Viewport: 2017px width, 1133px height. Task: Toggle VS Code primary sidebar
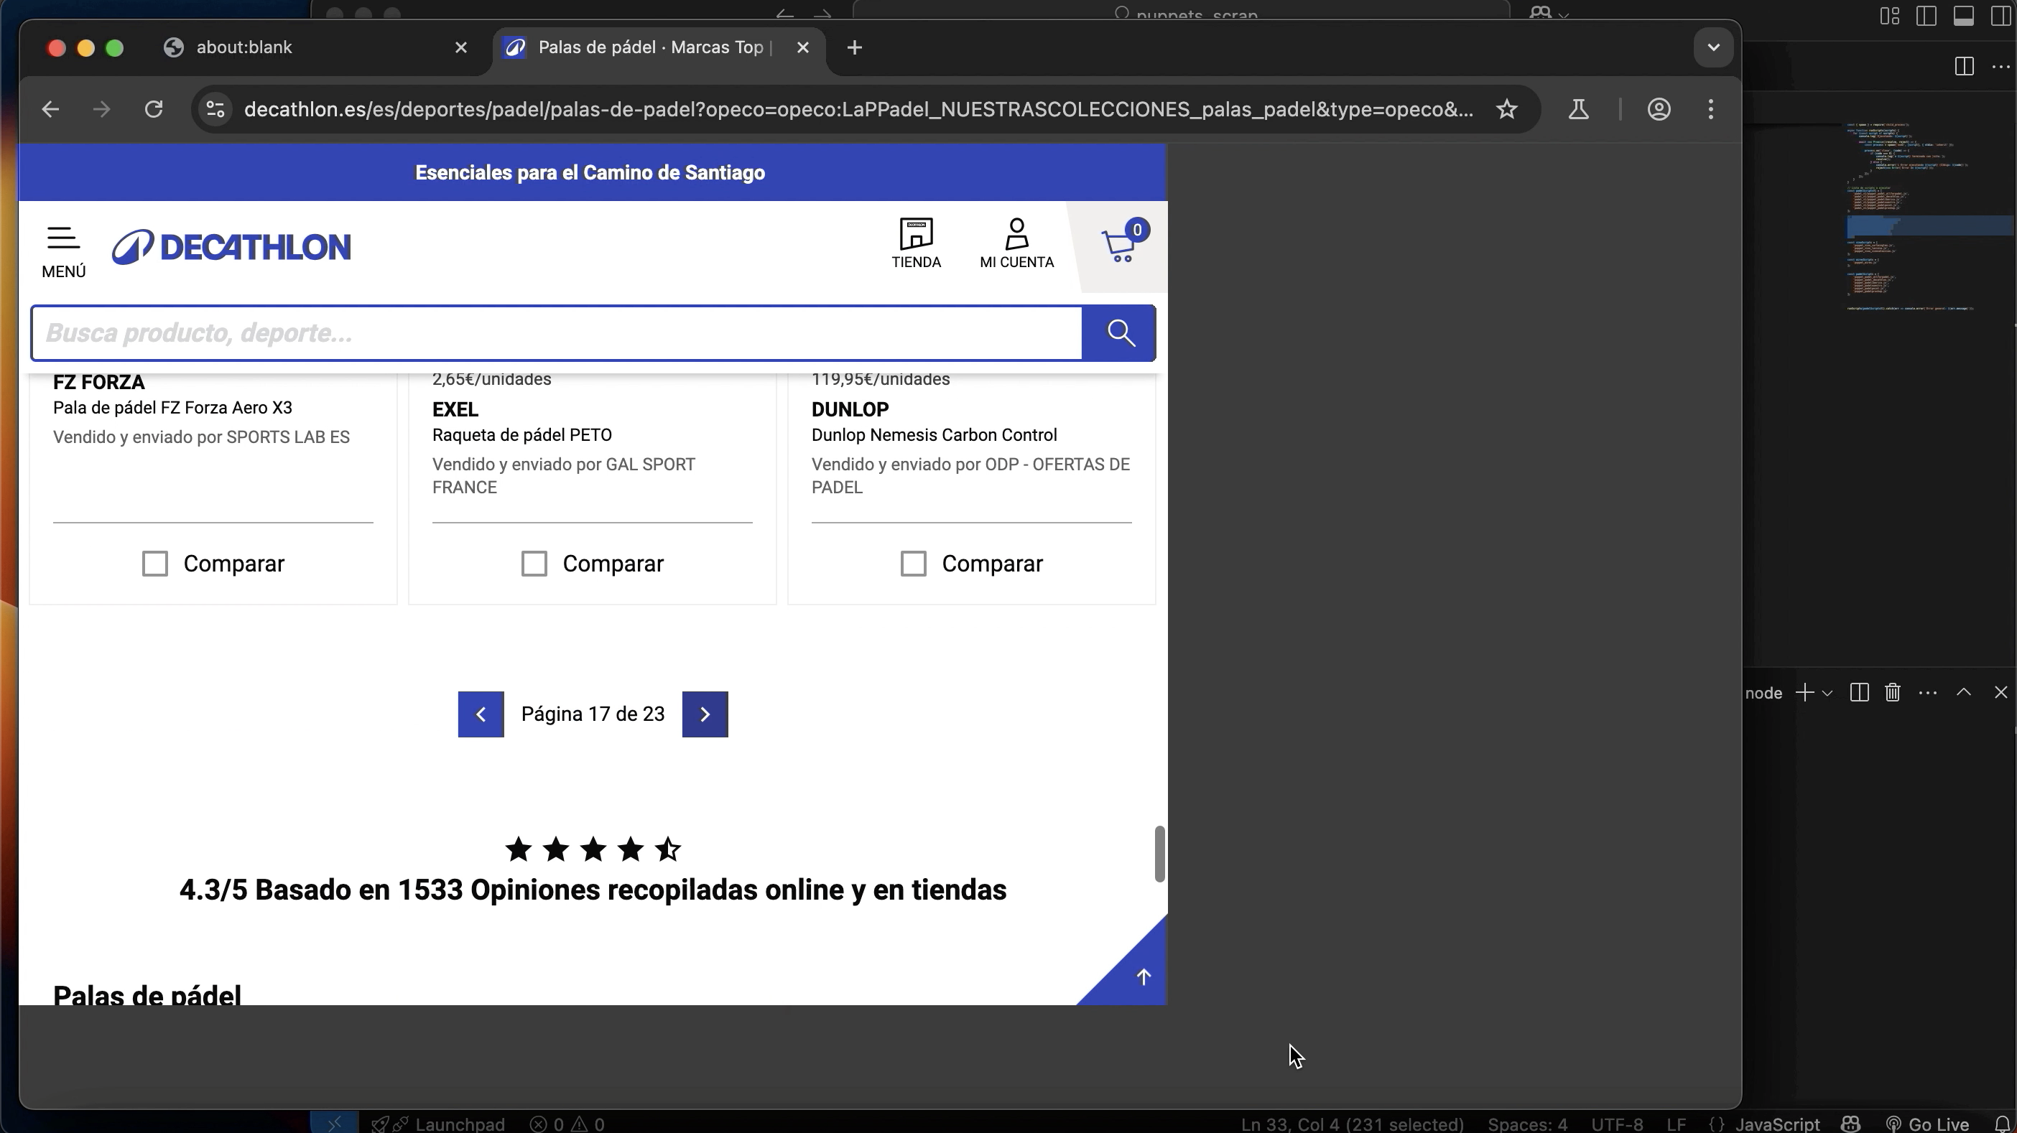[x=1926, y=16]
